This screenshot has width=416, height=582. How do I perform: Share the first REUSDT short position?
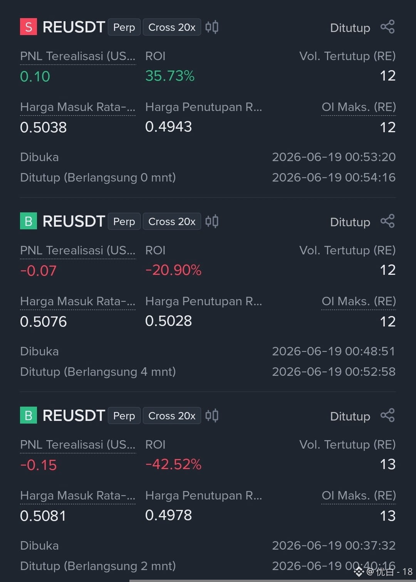click(387, 27)
